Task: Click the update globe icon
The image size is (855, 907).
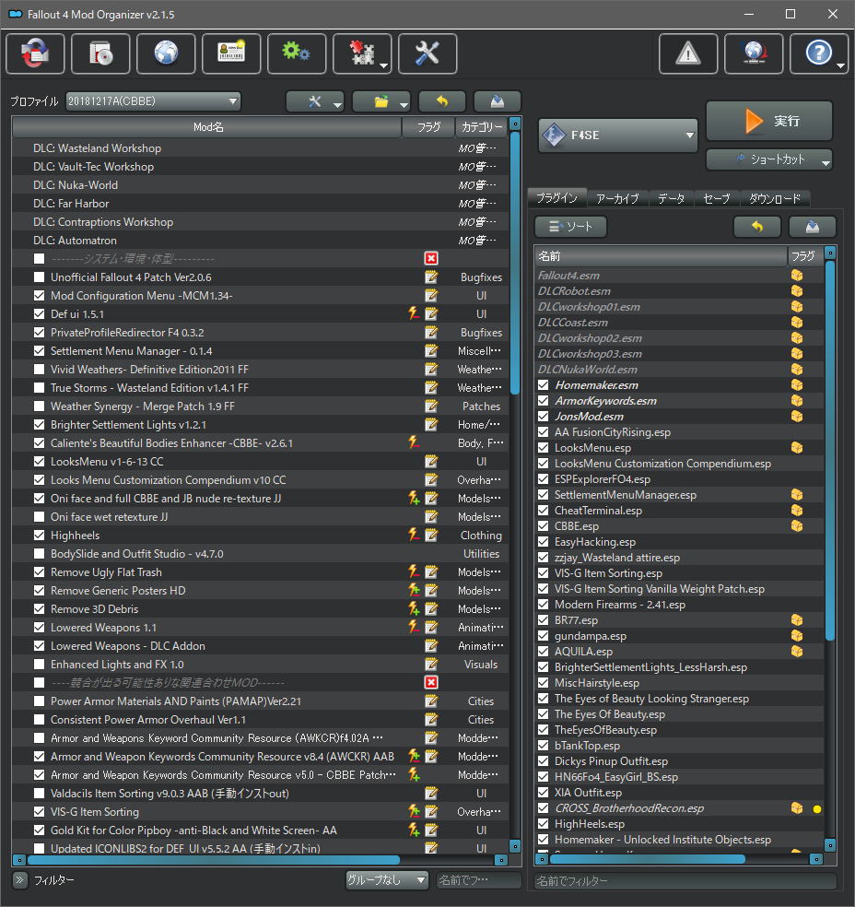Action: coord(754,53)
